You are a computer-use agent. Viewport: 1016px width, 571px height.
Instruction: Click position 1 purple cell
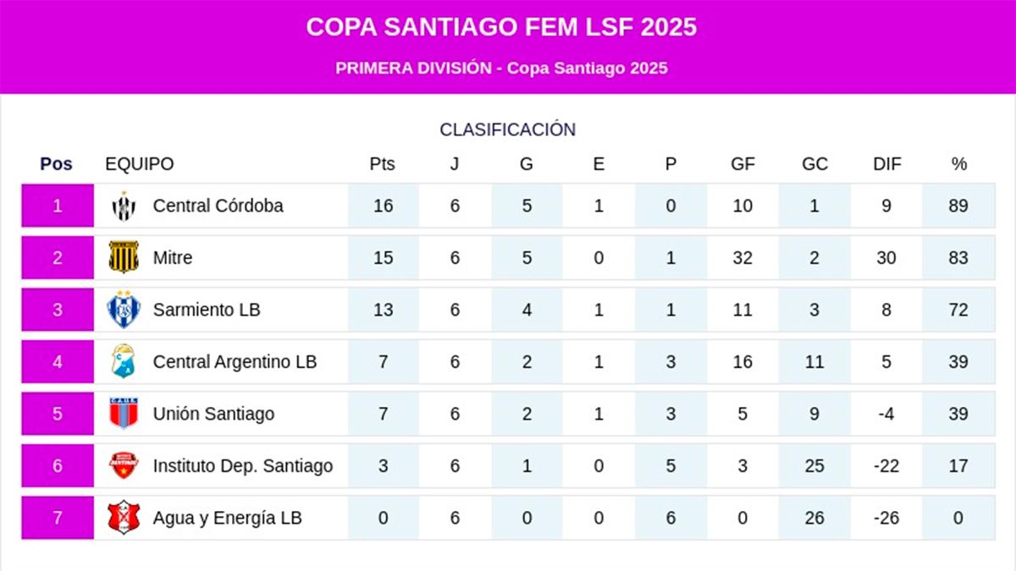(x=58, y=206)
